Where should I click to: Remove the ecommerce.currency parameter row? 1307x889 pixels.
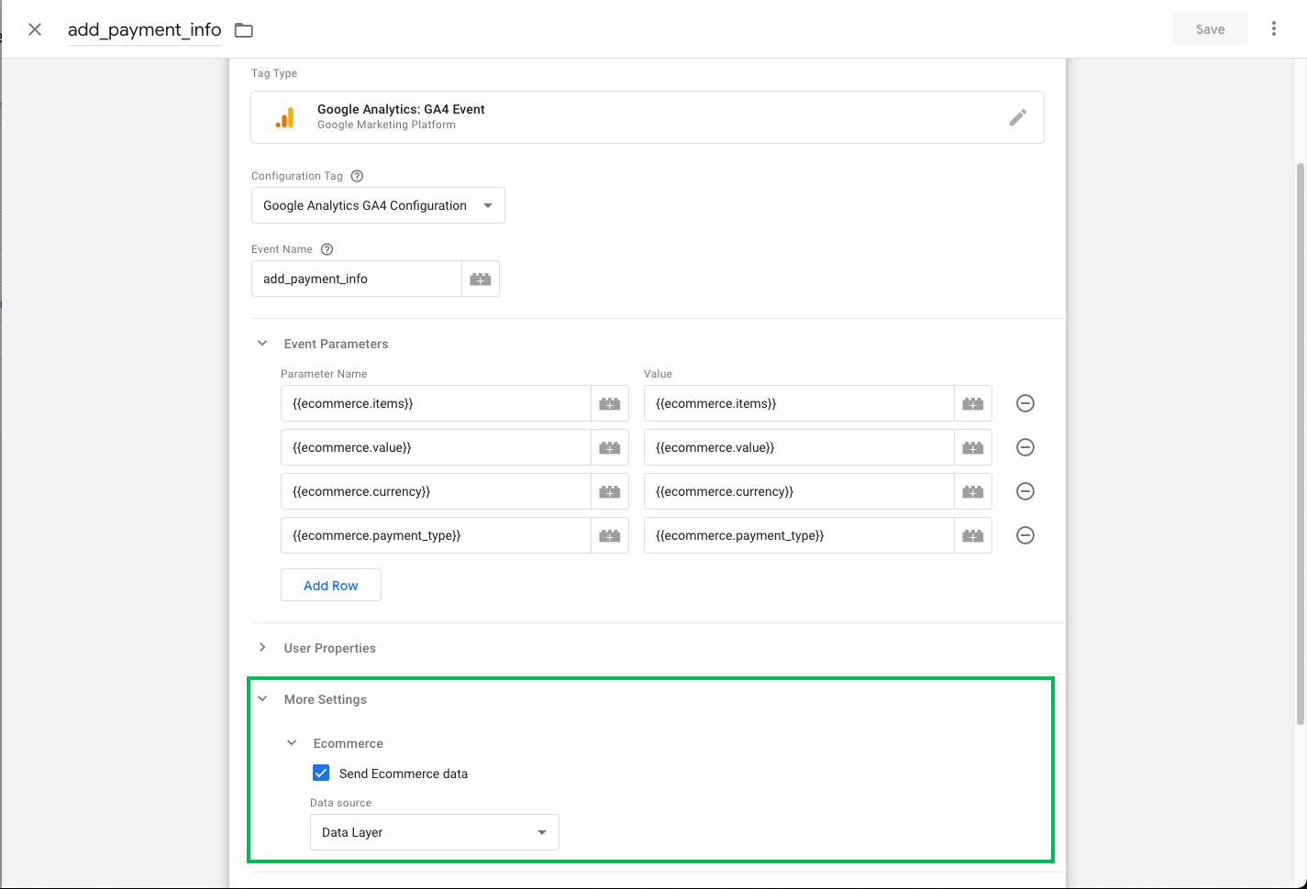[x=1025, y=491]
